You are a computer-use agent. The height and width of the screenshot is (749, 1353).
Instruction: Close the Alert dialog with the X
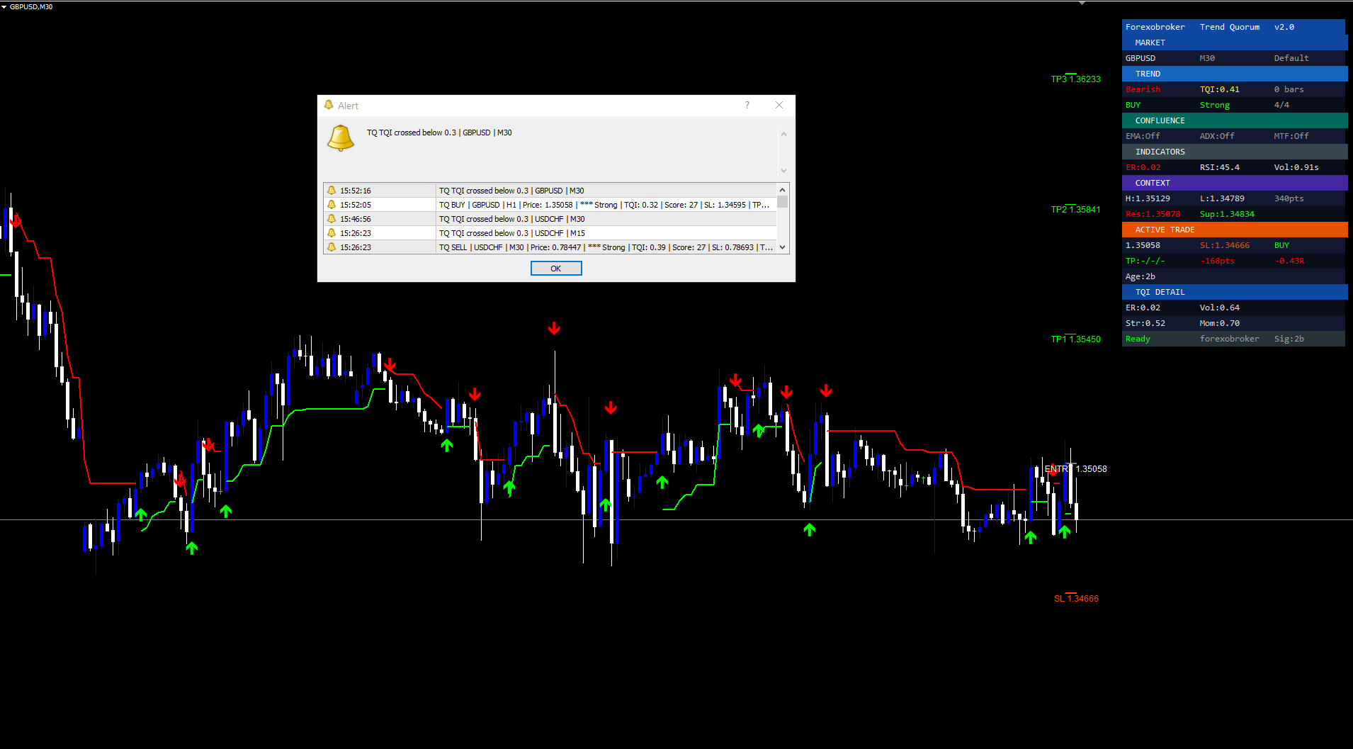click(779, 105)
